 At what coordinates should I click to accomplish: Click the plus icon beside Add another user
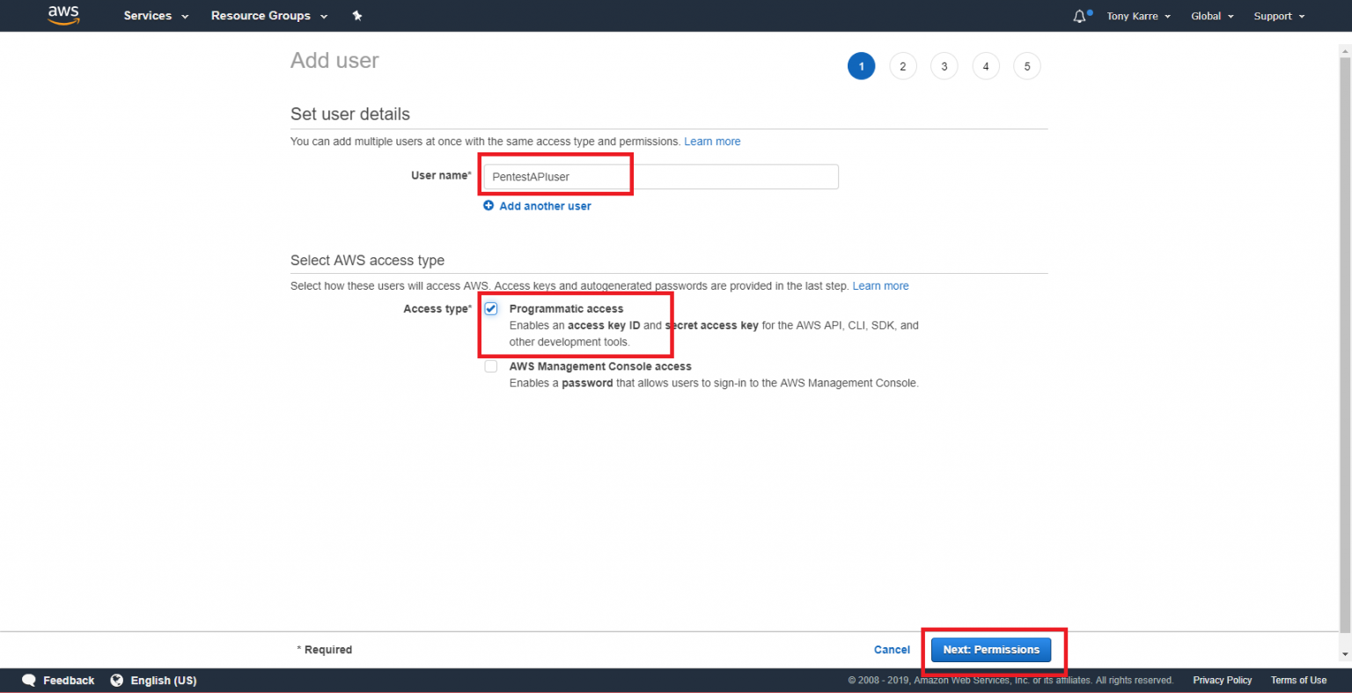click(489, 205)
